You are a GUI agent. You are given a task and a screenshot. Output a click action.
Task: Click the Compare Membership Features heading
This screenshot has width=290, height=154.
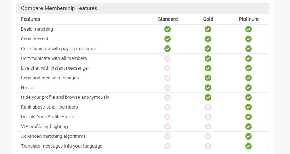(59, 8)
